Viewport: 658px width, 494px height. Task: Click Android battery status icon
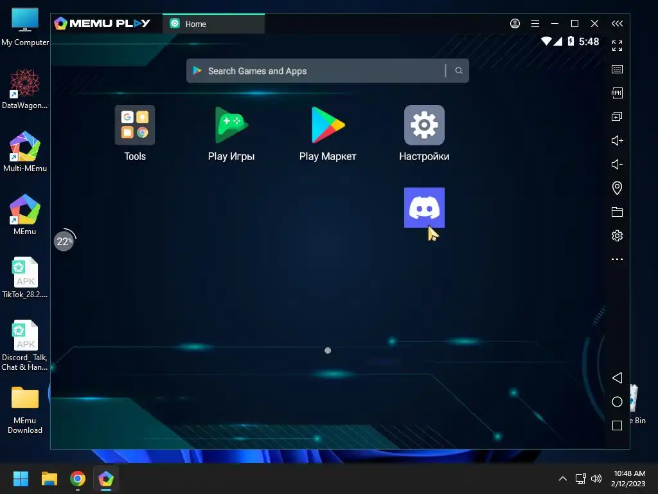[x=571, y=41]
